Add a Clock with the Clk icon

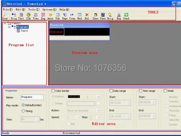pyautogui.click(x=28, y=16)
